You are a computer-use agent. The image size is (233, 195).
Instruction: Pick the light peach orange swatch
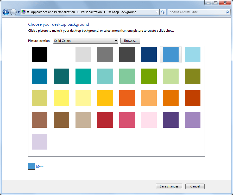[x=149, y=98]
